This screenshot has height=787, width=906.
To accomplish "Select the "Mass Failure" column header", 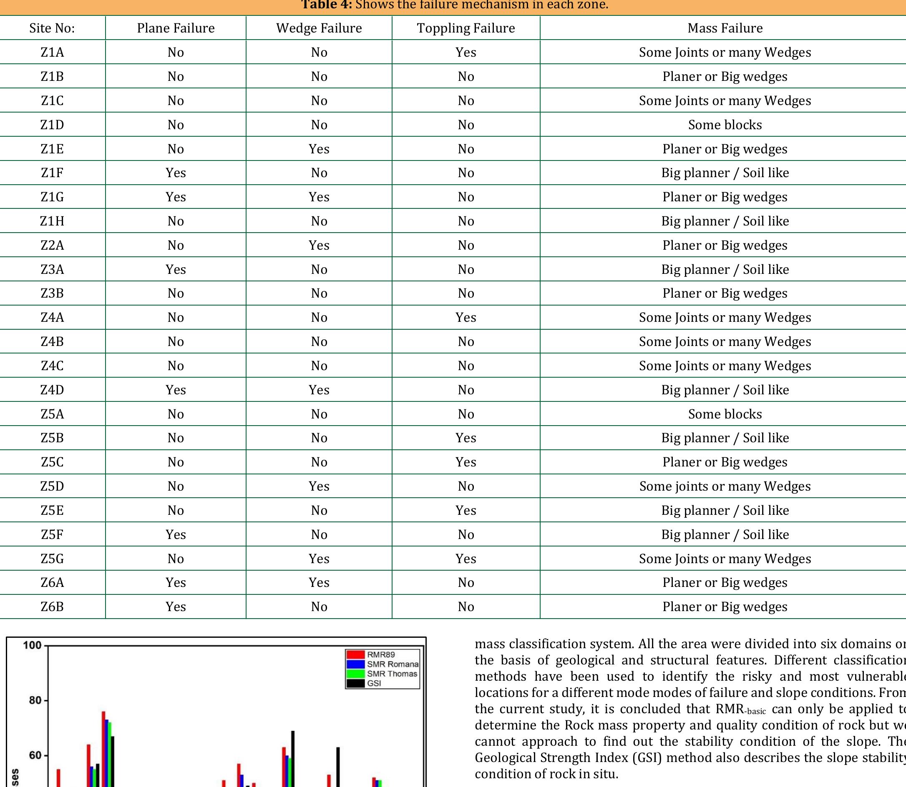I will pyautogui.click(x=725, y=28).
